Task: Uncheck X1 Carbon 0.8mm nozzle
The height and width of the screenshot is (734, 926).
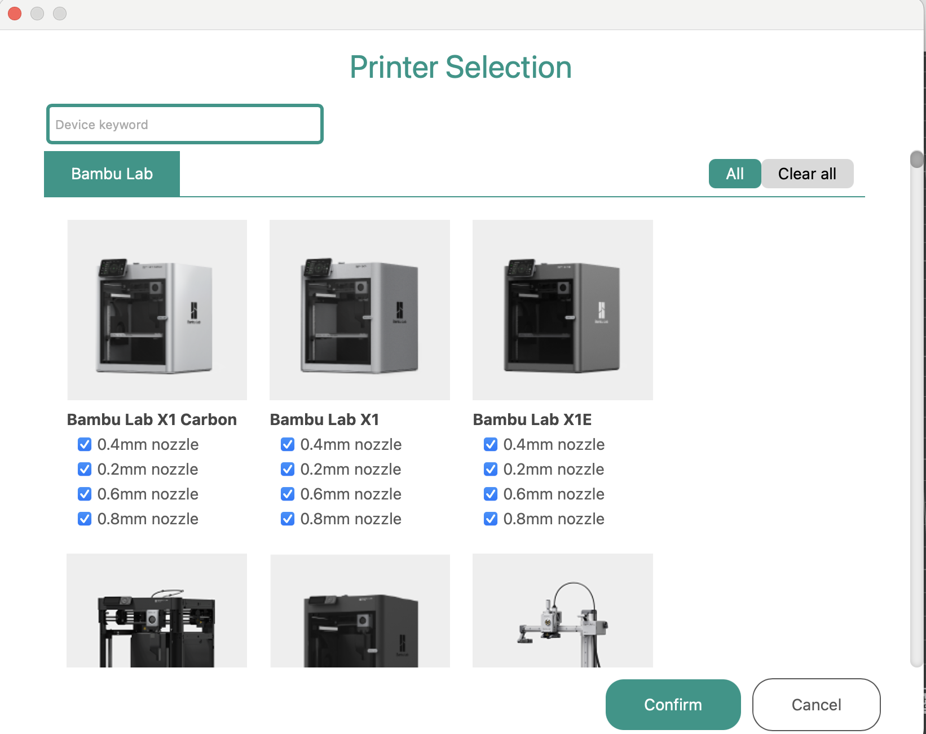Action: pos(85,519)
